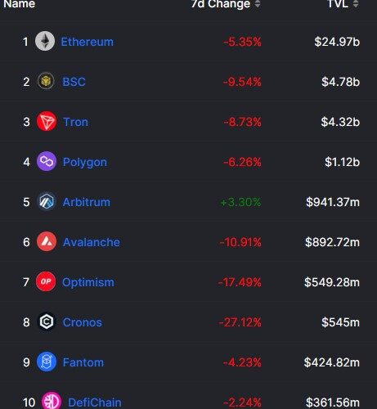The width and height of the screenshot is (377, 409).
Task: Open the Fantom chain link
Action: (83, 362)
